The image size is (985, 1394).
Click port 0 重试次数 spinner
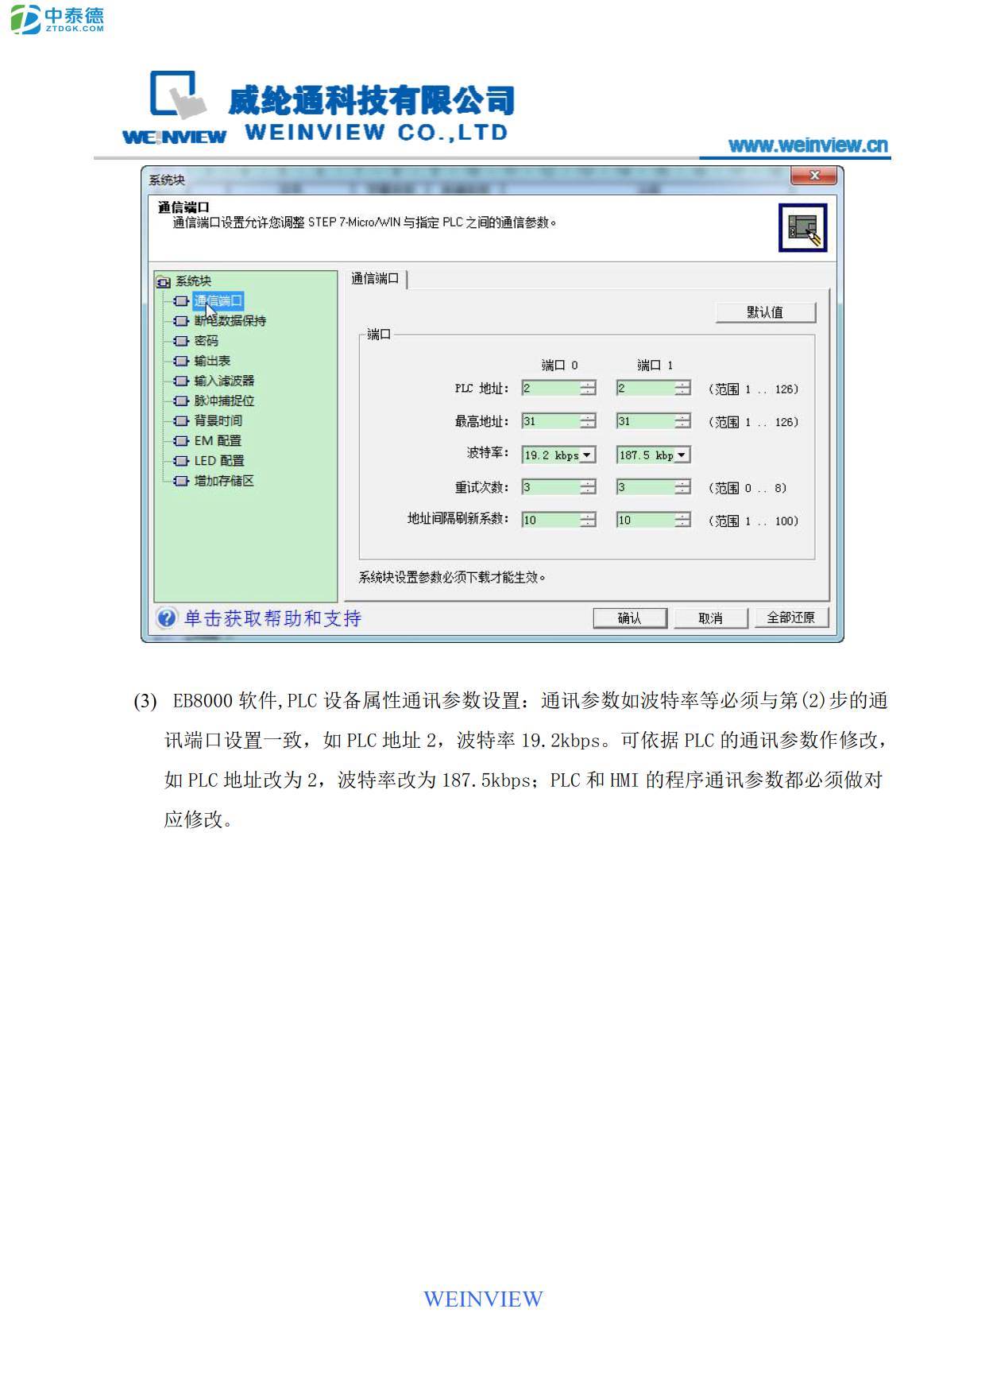588,487
